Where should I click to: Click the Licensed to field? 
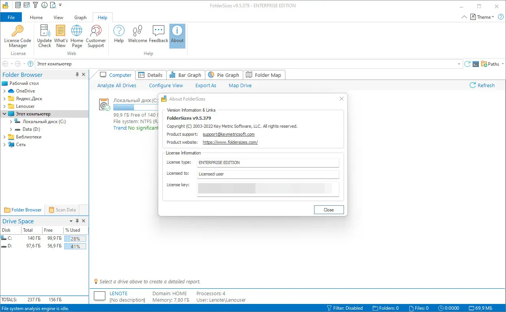click(x=268, y=174)
